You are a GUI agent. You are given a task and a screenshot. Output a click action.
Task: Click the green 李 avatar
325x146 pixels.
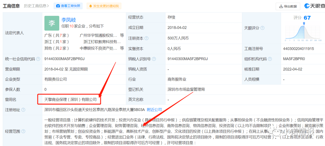click(52, 23)
